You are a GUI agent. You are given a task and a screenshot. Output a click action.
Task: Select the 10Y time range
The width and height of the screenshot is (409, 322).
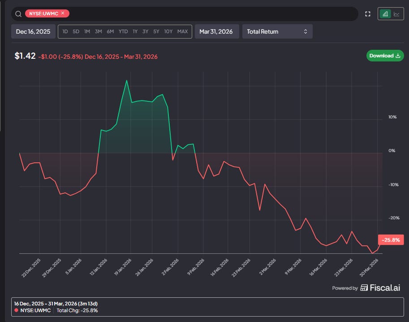click(168, 31)
